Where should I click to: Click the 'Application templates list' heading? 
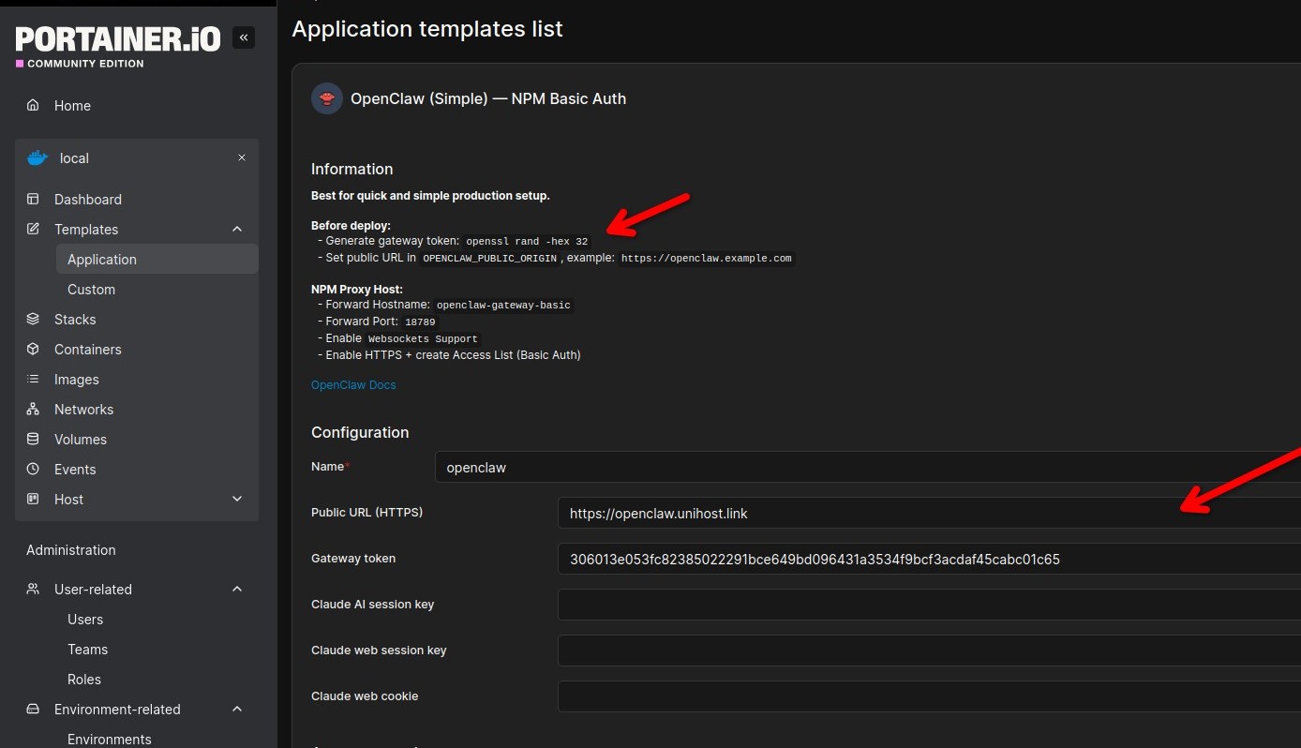coord(427,29)
